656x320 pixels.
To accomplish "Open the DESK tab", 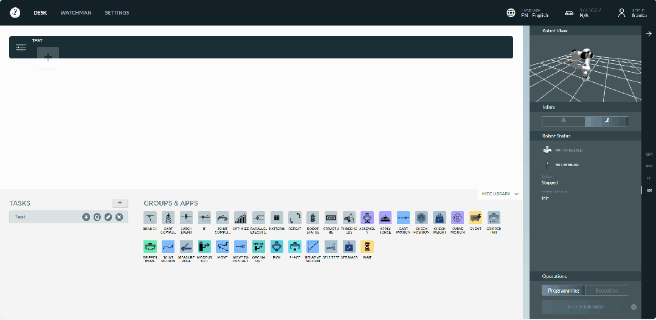I will (x=40, y=13).
